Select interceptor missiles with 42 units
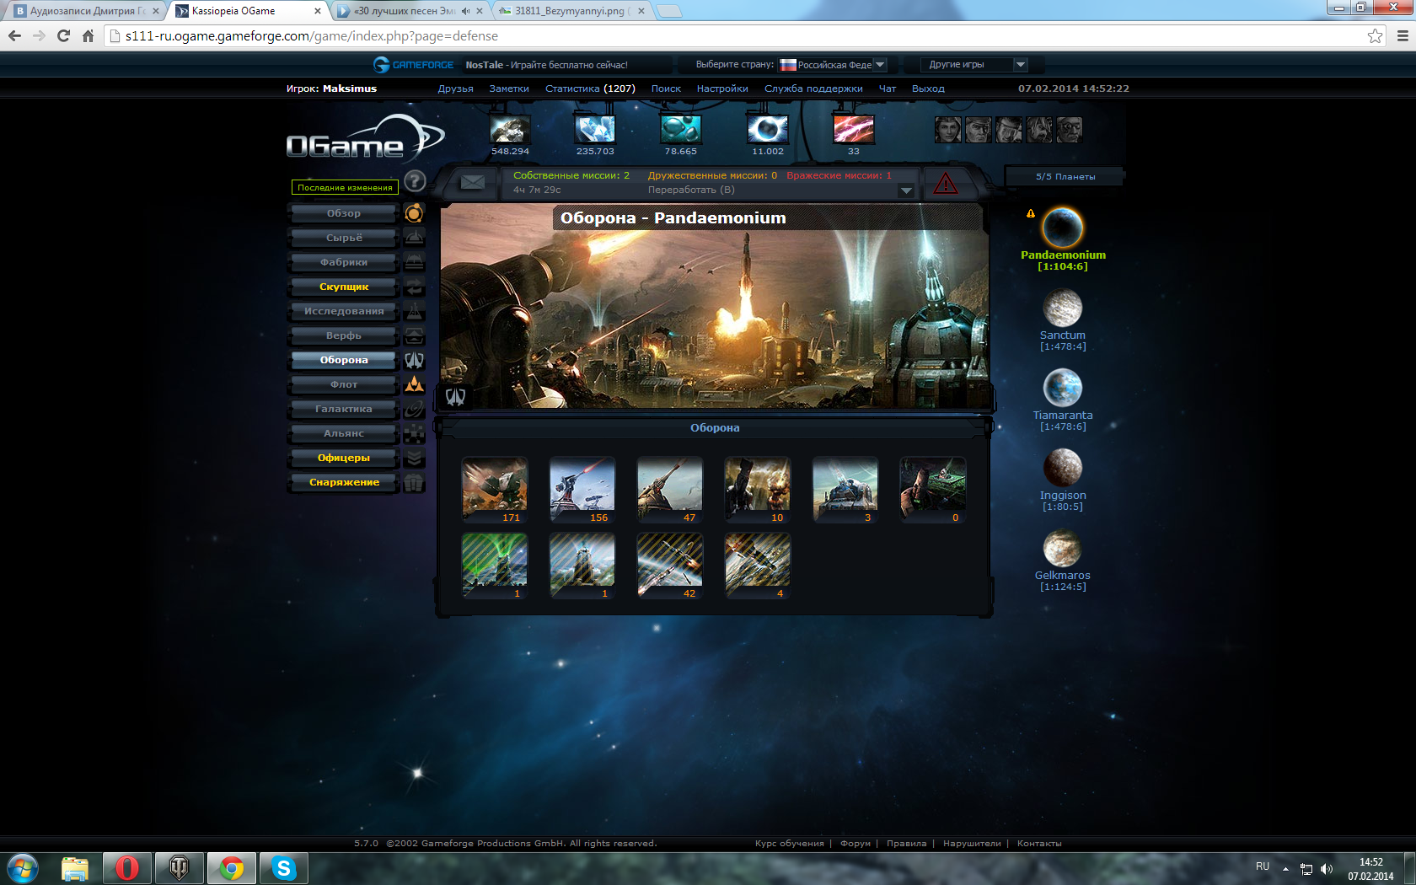Viewport: 1416px width, 885px height. coord(670,566)
